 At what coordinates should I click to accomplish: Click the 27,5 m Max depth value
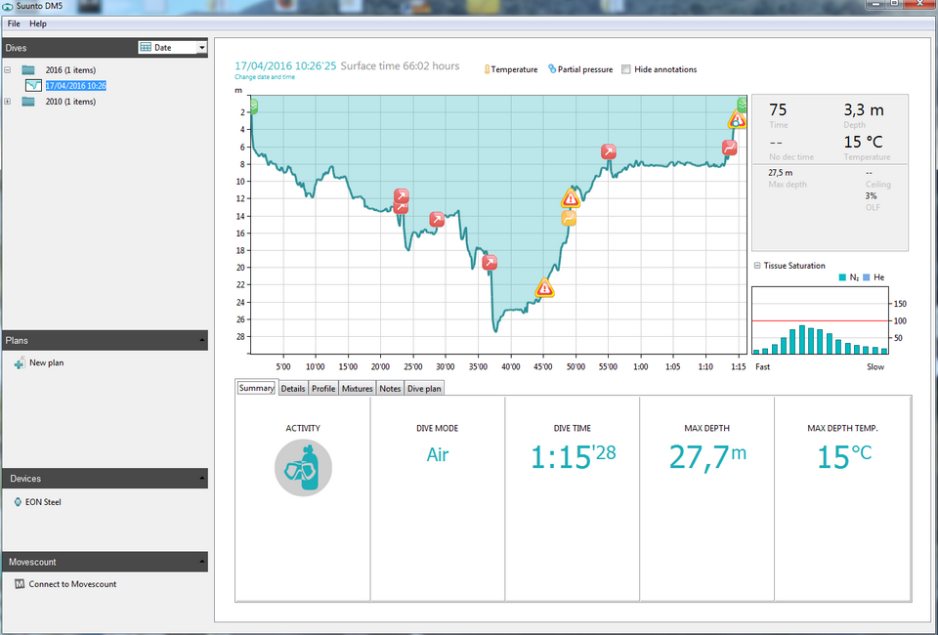tap(781, 173)
